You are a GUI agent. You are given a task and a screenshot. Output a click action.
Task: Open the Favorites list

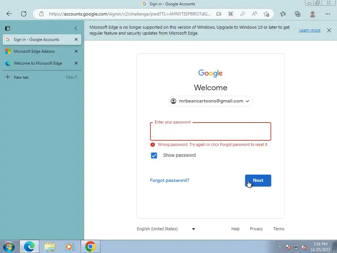coord(283,14)
